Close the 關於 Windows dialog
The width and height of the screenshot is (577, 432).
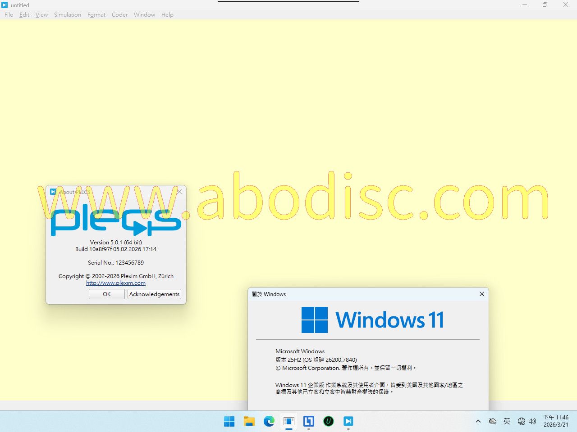(x=482, y=294)
